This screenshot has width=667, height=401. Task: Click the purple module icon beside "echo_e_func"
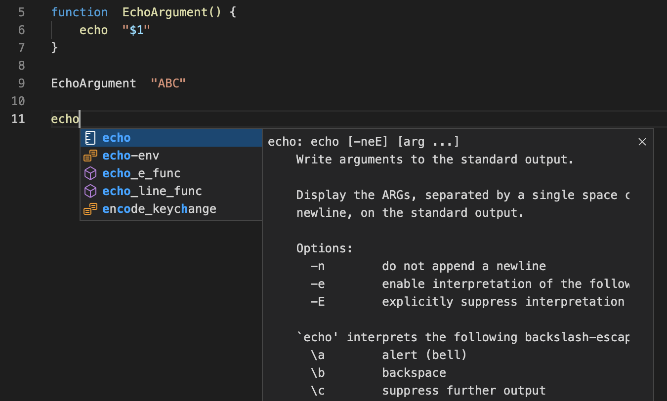pyautogui.click(x=90, y=173)
